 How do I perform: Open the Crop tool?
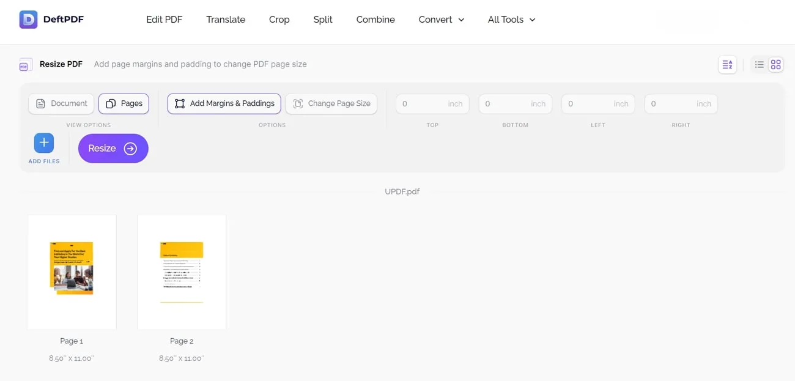(x=279, y=20)
